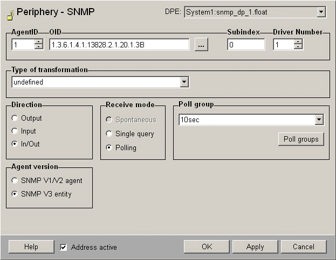Cancel the SNMP periphery dialog
Image resolution: width=336 pixels, height=260 pixels.
click(304, 247)
